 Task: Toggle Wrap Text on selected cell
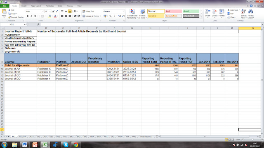click(x=88, y=12)
